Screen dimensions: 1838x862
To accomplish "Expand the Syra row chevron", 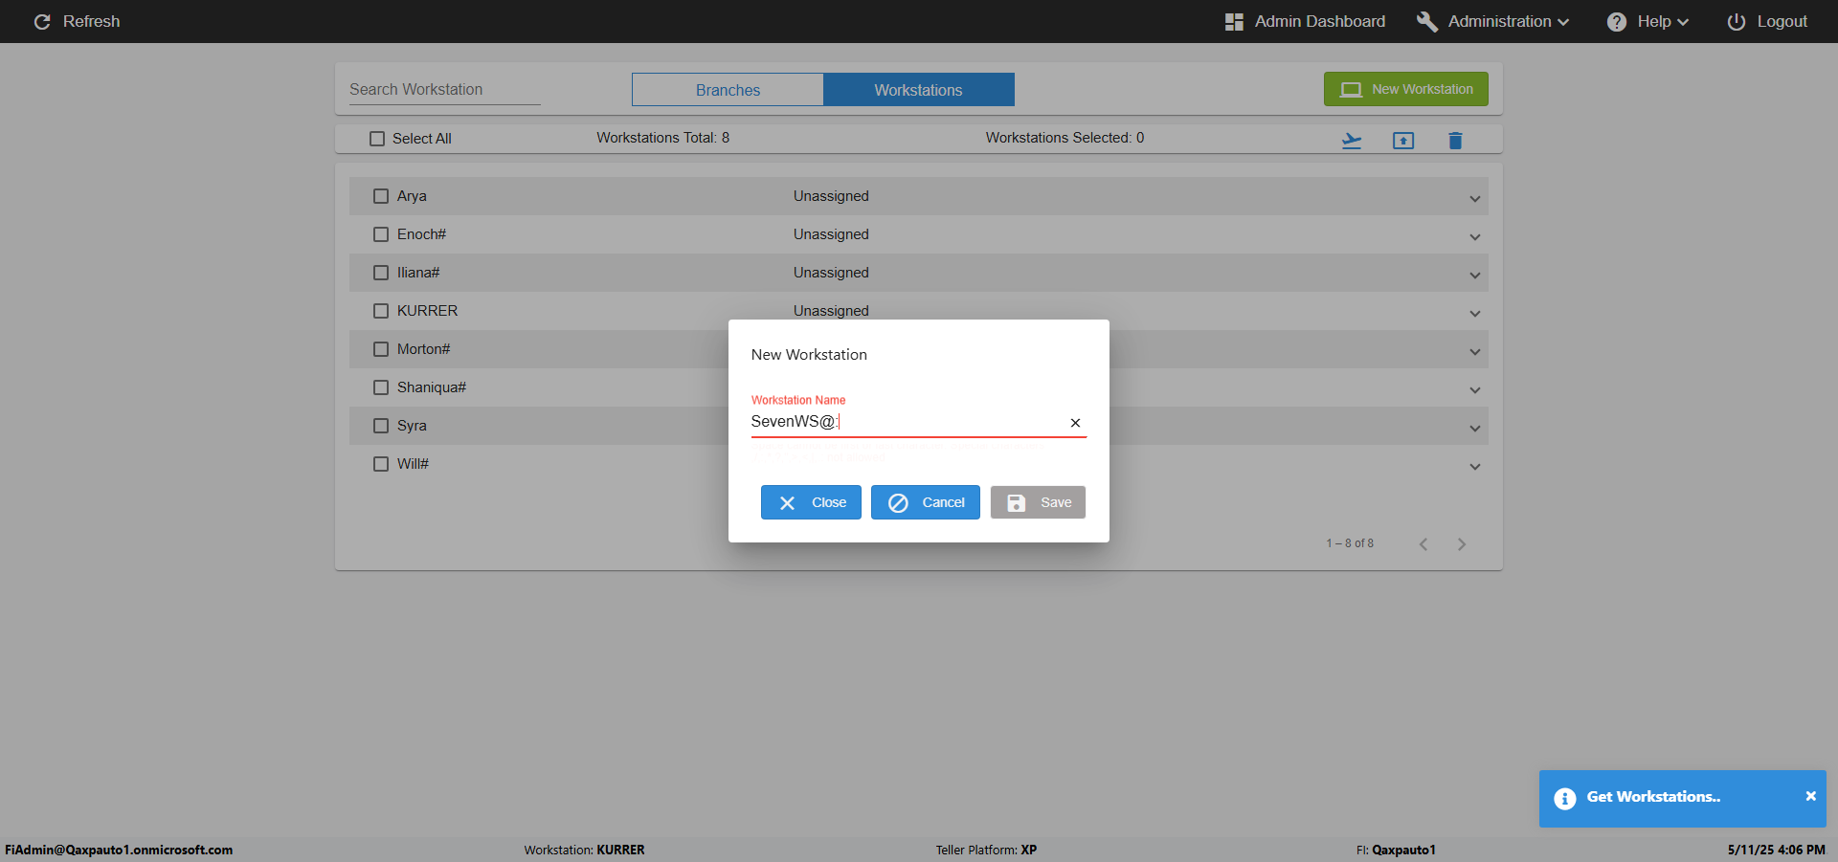I will coord(1475,429).
